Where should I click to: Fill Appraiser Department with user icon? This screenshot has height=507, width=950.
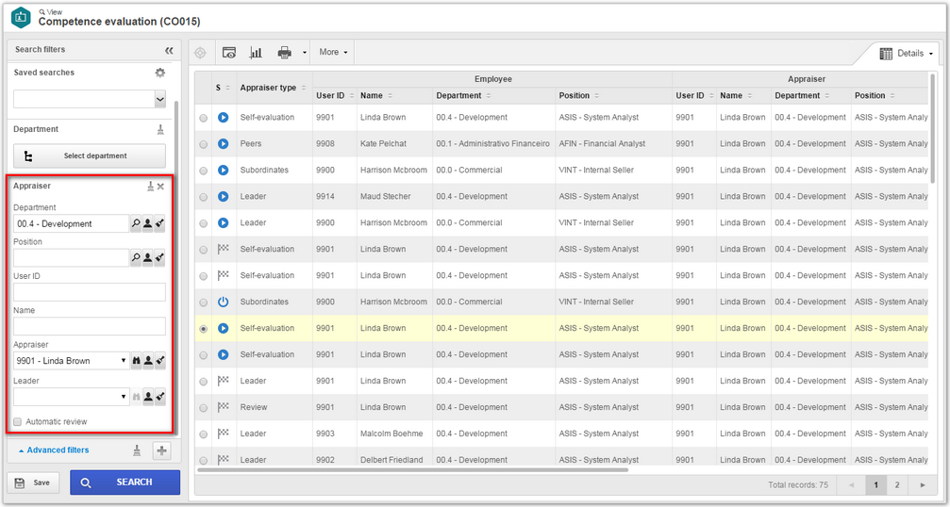pyautogui.click(x=148, y=223)
